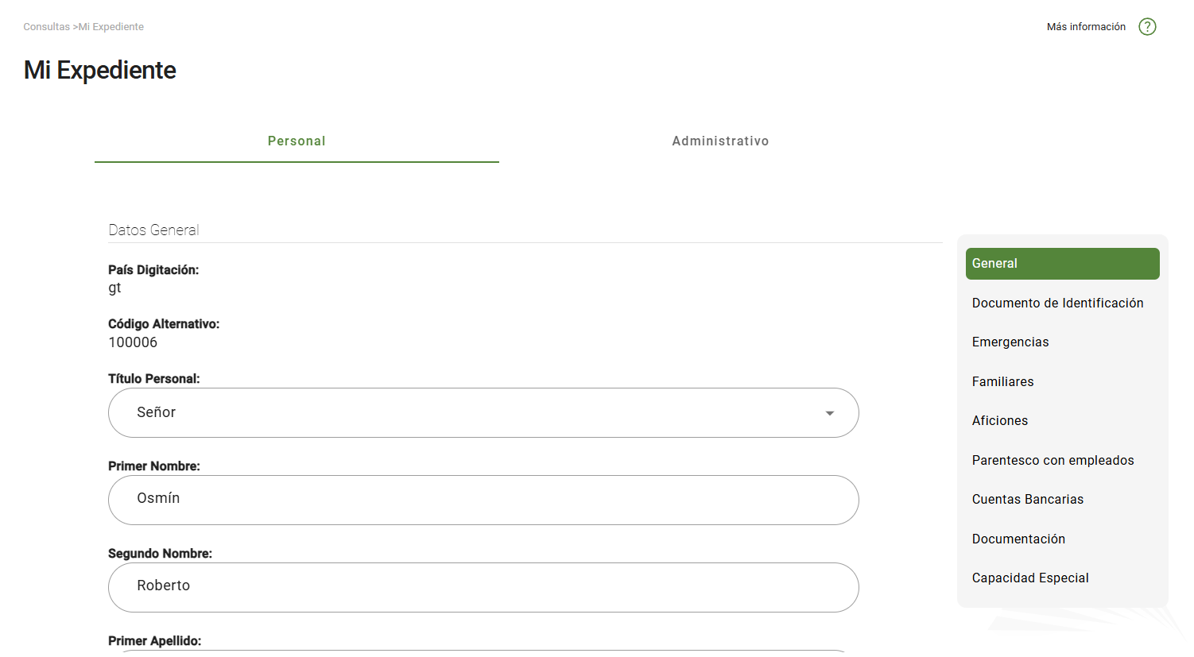Select the General section in the sidebar

click(x=1062, y=263)
